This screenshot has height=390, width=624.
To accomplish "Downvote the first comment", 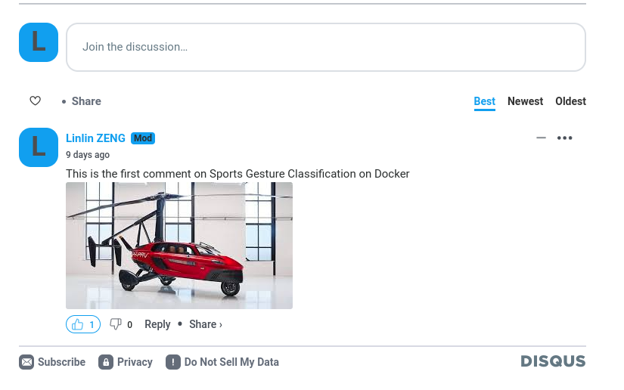I will point(116,324).
